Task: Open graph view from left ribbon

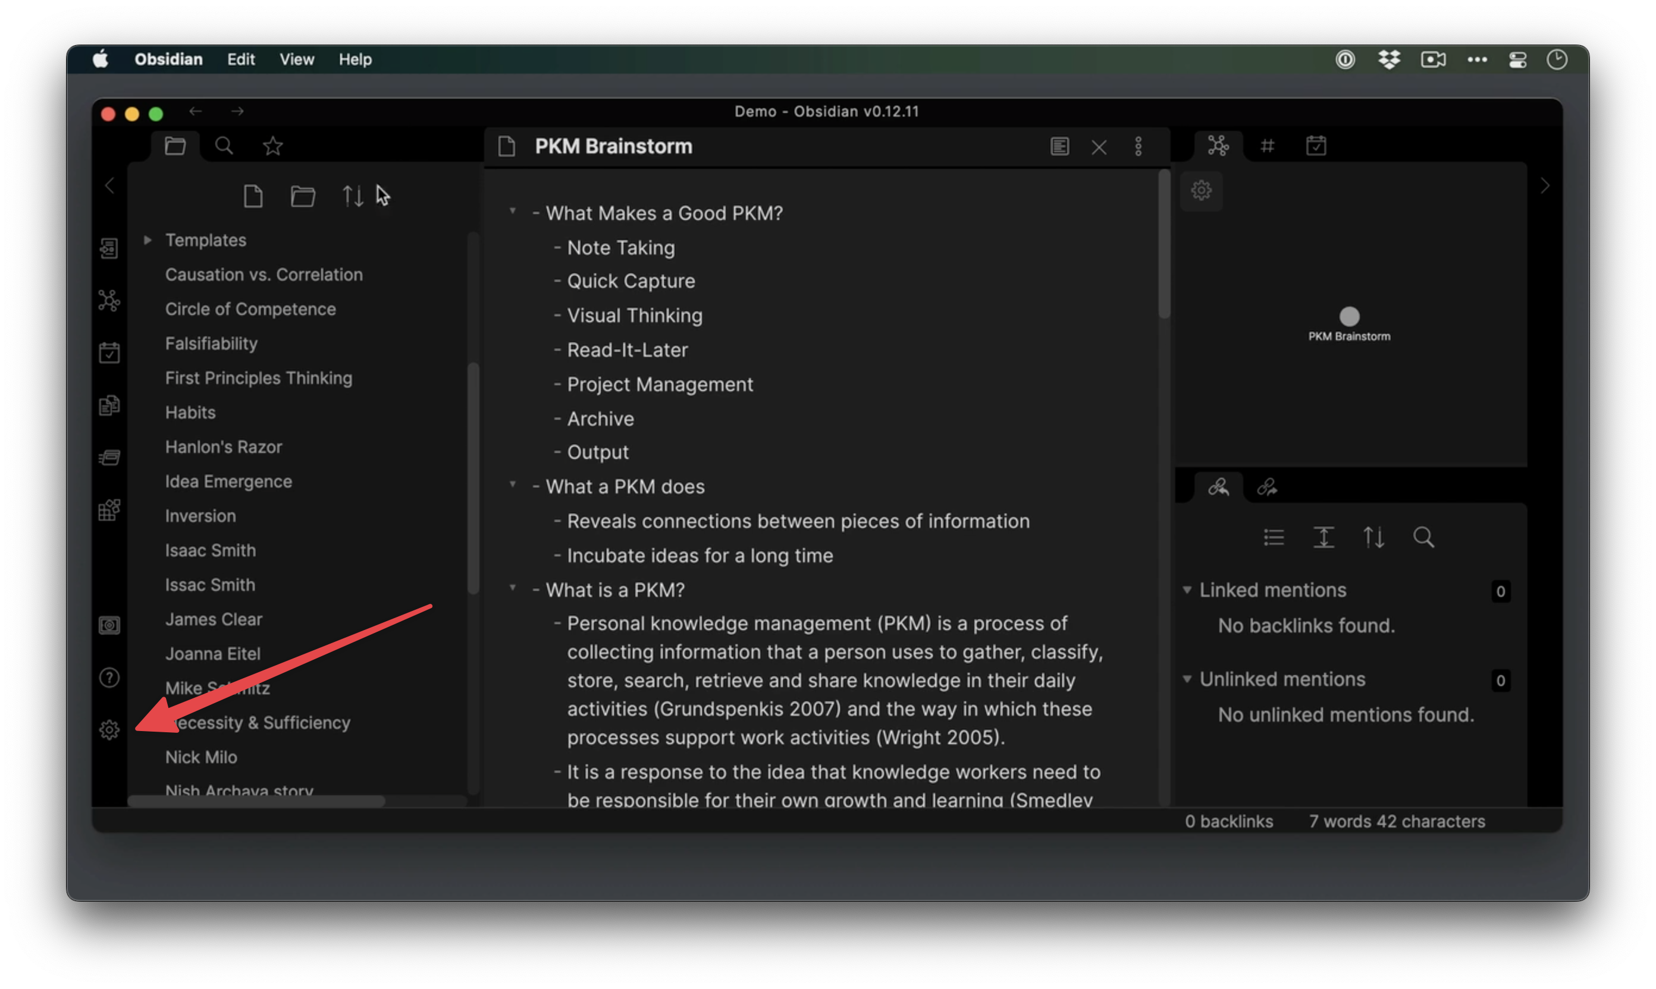Action: pyautogui.click(x=109, y=301)
